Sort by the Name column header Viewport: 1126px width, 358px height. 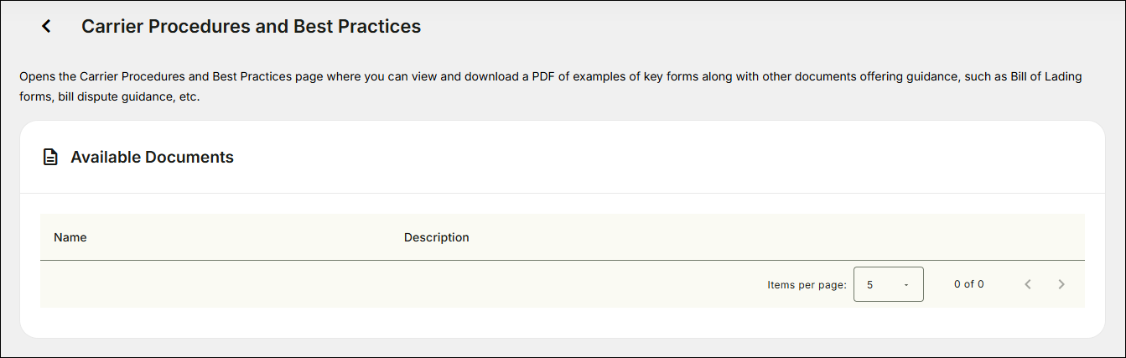[x=70, y=237]
